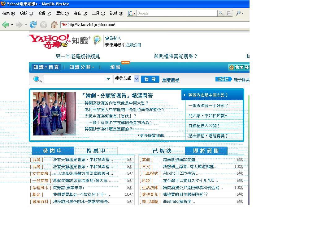This screenshot has height=237, width=317.
Task: Go to the Home page icon
Action: [x=54, y=25]
